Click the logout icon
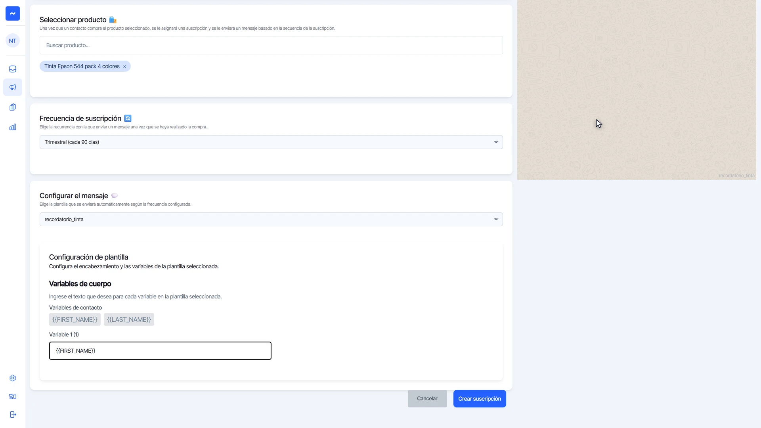761x428 pixels. [x=13, y=415]
